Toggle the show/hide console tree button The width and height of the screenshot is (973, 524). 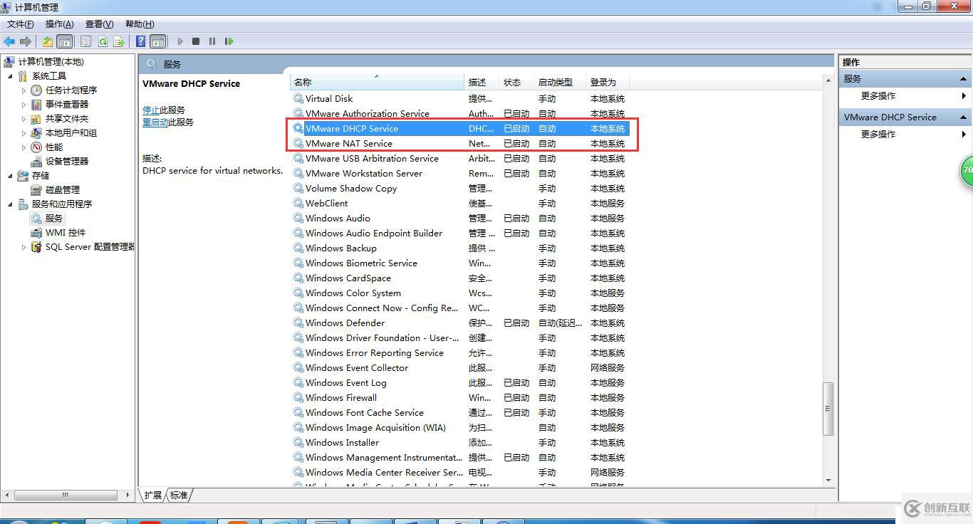point(64,41)
